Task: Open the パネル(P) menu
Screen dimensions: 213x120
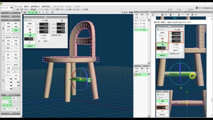Action: 68,6
